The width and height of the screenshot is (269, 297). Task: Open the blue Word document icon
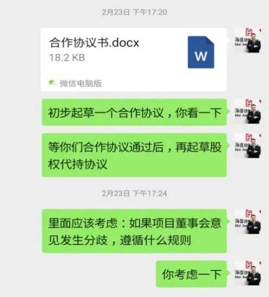click(201, 52)
